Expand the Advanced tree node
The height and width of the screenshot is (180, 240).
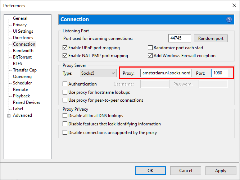[x=9, y=116]
